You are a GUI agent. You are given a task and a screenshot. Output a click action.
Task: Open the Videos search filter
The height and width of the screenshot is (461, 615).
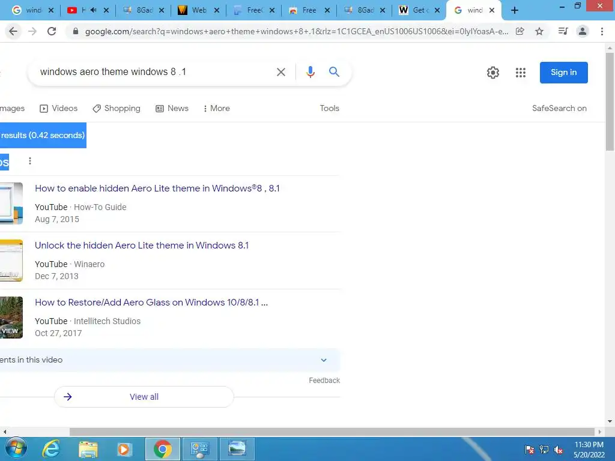tap(58, 108)
